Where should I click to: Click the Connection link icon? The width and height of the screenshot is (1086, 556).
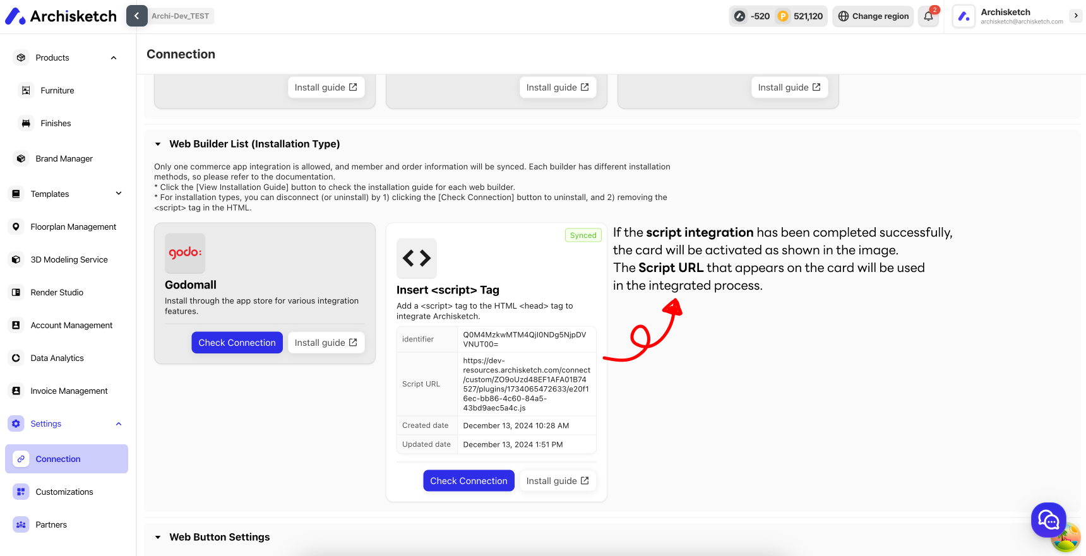coord(21,459)
